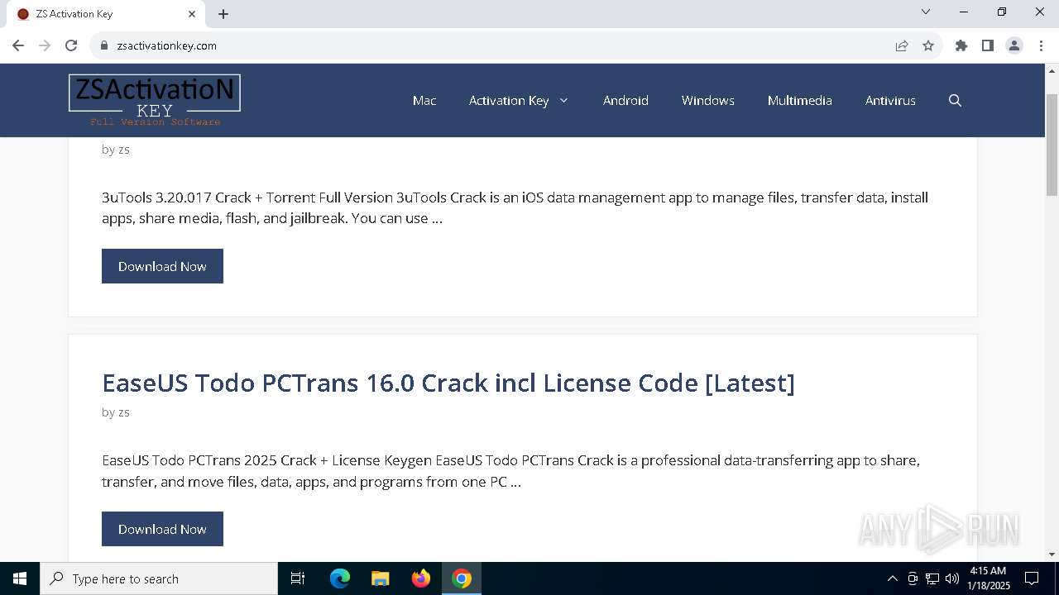Image resolution: width=1059 pixels, height=595 pixels.
Task: Click the EaseUS Todo PCTrans 2025 excerpt text
Action: click(x=510, y=471)
